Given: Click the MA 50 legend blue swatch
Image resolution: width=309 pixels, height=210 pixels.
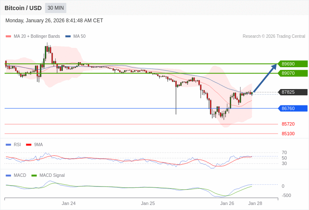Looking at the screenshot, I should 68,37.
